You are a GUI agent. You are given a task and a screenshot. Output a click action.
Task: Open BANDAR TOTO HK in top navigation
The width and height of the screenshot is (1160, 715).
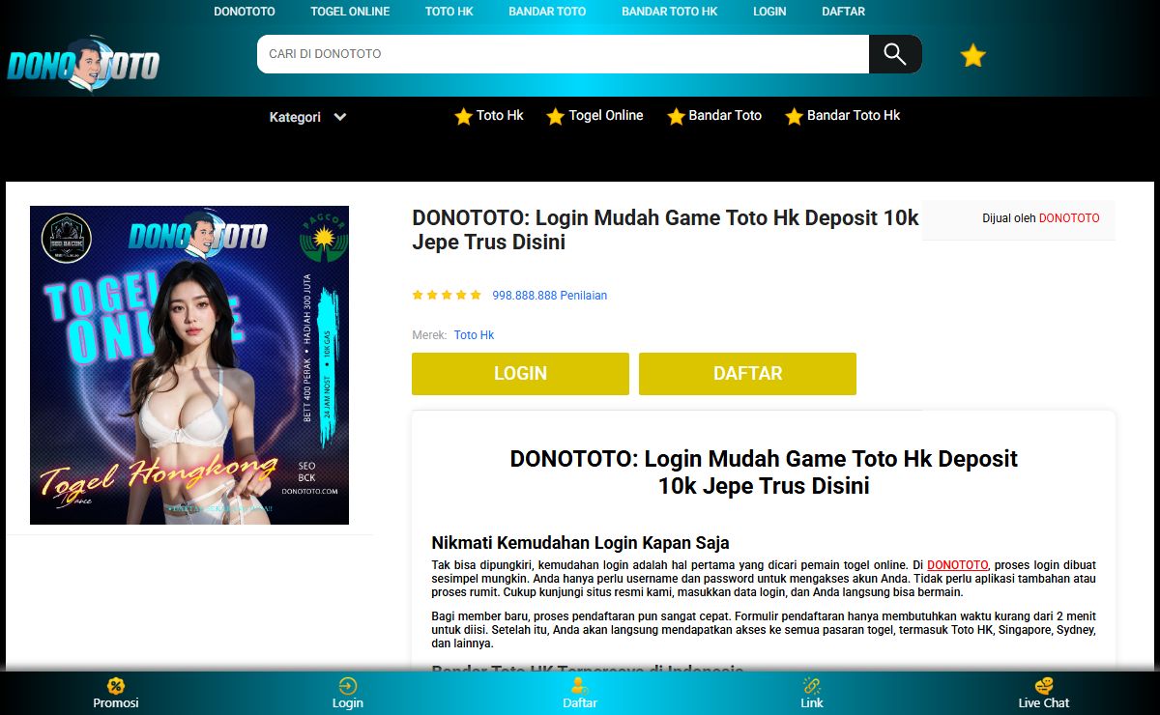669,12
